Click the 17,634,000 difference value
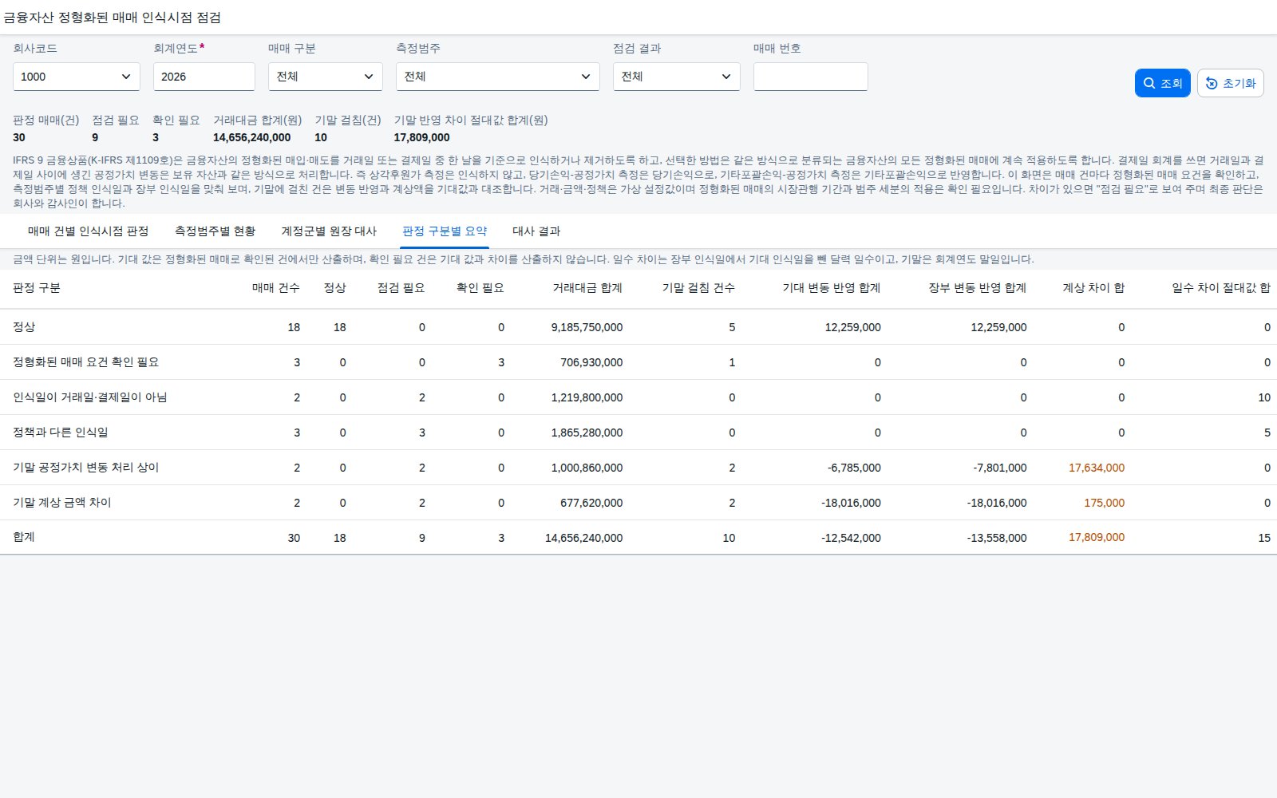 1097,468
